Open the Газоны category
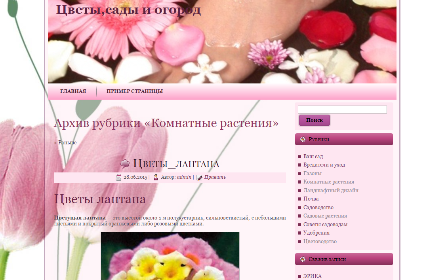448x280 pixels. click(312, 173)
